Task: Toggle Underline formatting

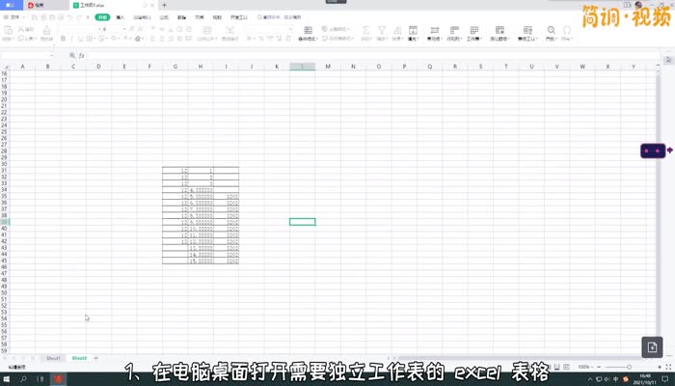Action: (82, 39)
